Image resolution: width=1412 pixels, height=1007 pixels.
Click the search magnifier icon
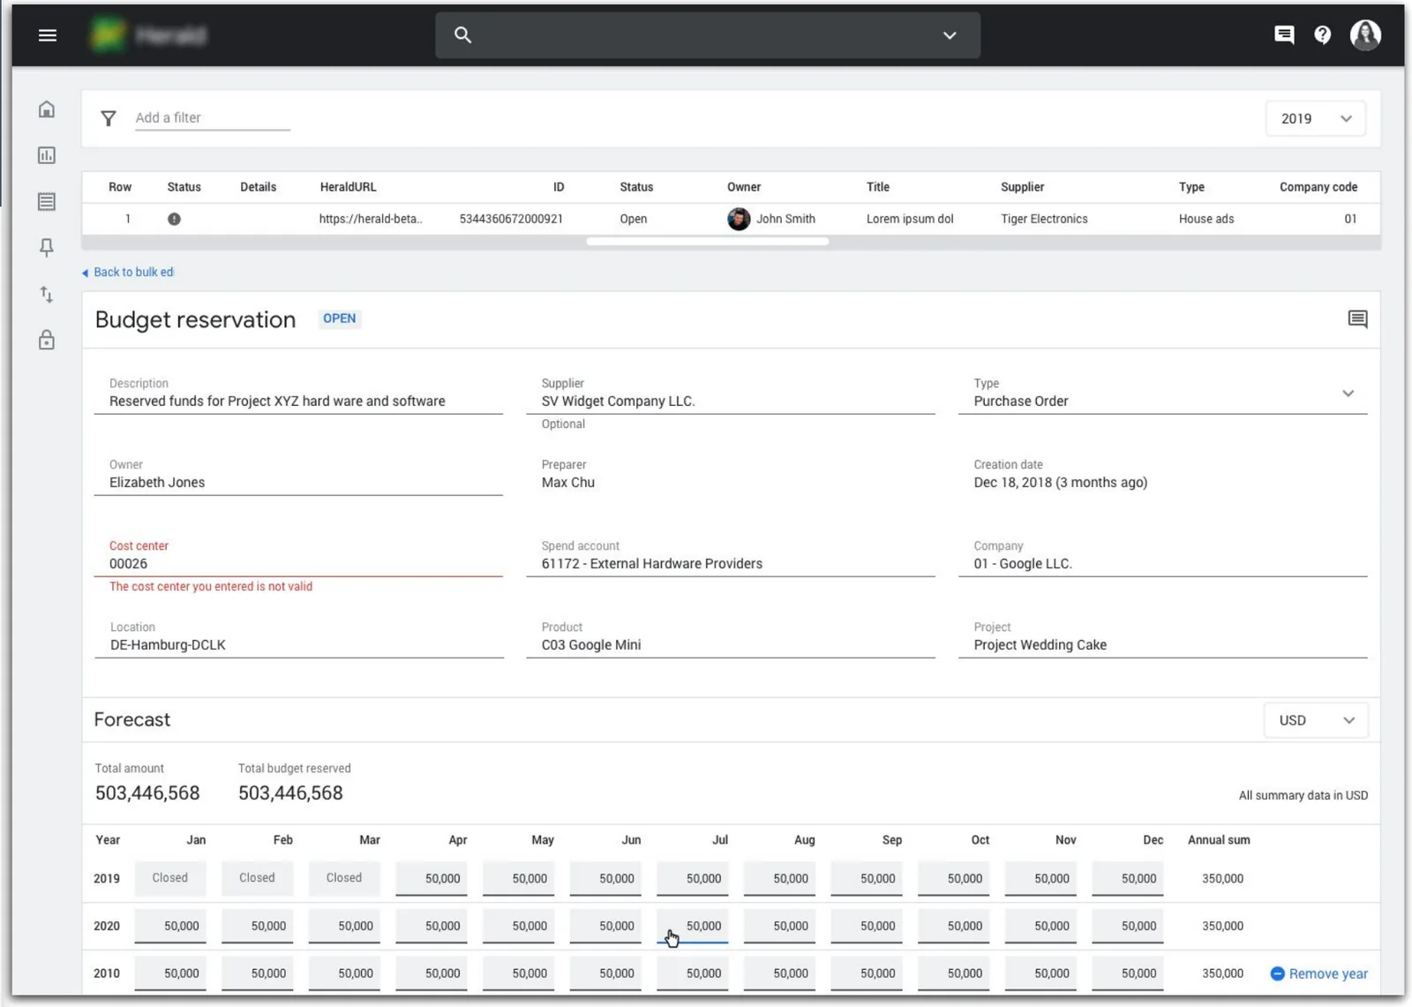[462, 35]
